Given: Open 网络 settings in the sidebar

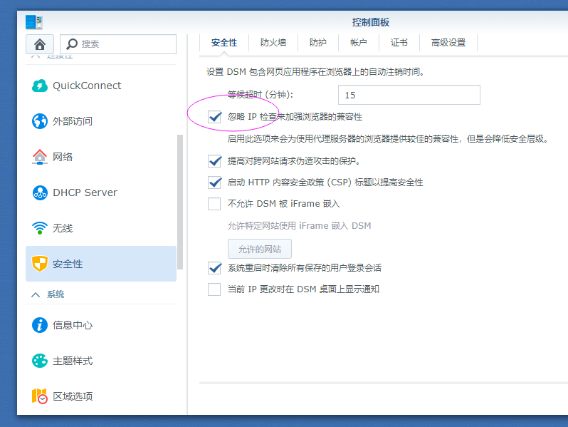Looking at the screenshot, I should pyautogui.click(x=101, y=157).
